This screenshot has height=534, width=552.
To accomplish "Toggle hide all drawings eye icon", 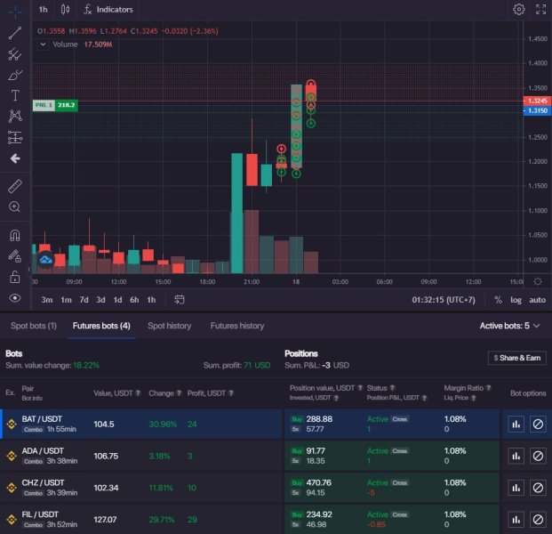I will 15,298.
